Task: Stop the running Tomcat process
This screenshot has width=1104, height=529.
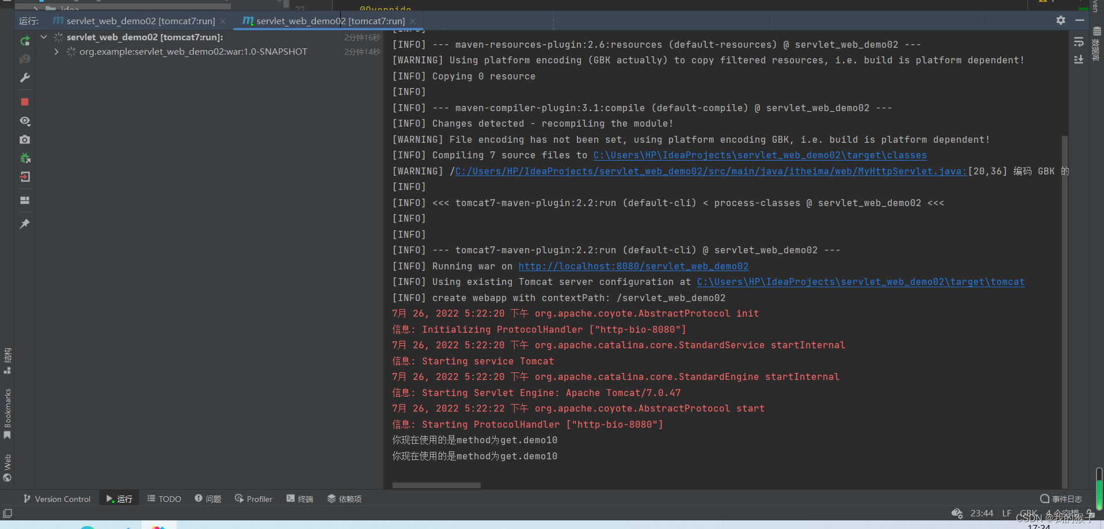Action: tap(25, 102)
